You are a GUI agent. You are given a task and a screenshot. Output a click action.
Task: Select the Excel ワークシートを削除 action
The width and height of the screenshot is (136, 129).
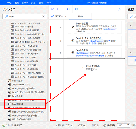[24, 27]
